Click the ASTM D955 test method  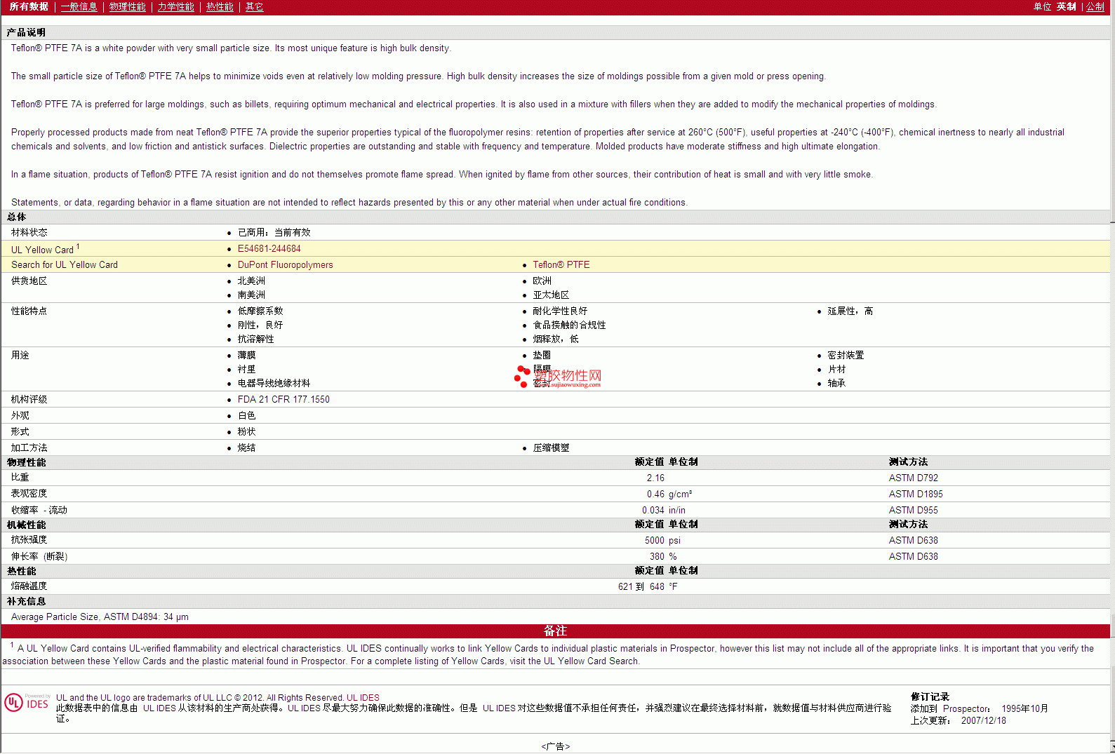[x=914, y=510]
